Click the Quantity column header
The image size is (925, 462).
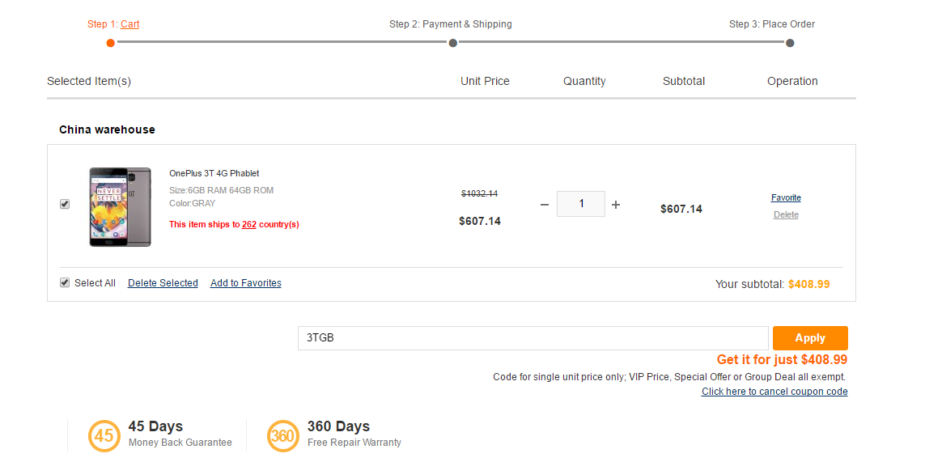[584, 82]
